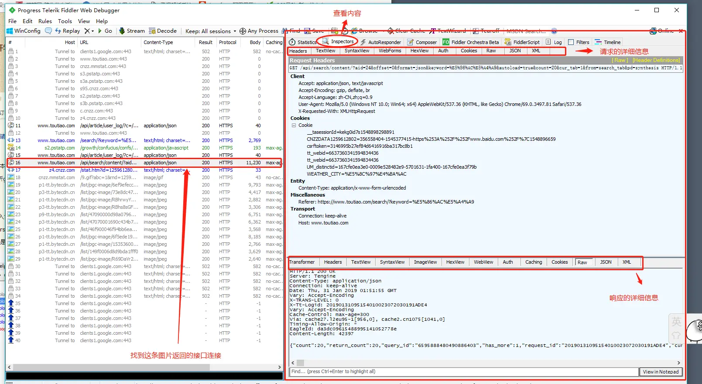
Task: Open the [Header Definitions] link
Action: 656,60
